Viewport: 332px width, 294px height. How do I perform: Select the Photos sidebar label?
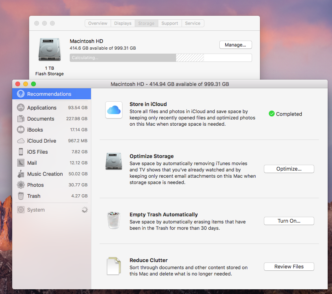[x=35, y=185]
